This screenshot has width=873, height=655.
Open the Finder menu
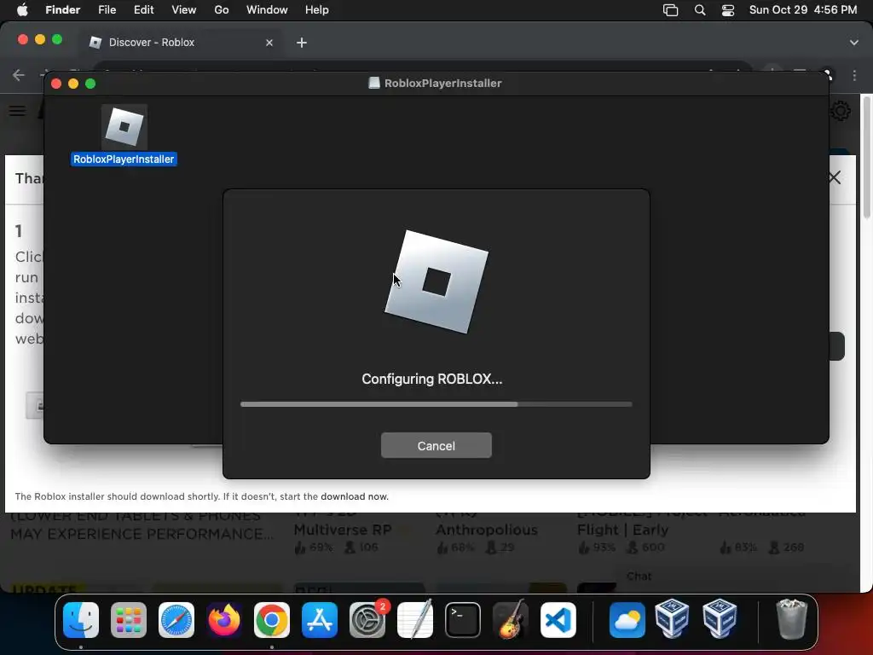[62, 10]
